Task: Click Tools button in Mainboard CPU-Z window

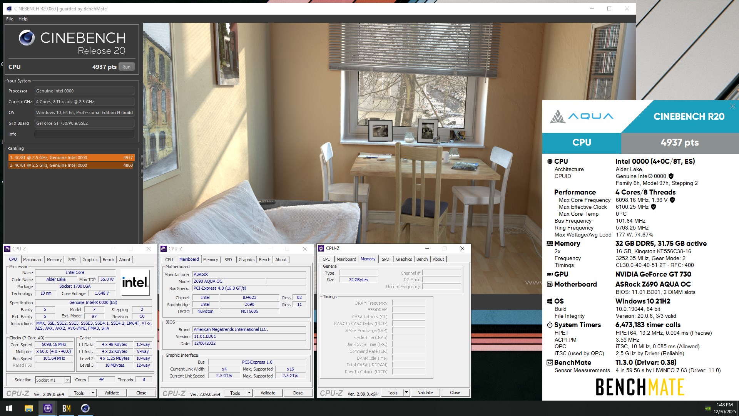Action: [x=235, y=393]
